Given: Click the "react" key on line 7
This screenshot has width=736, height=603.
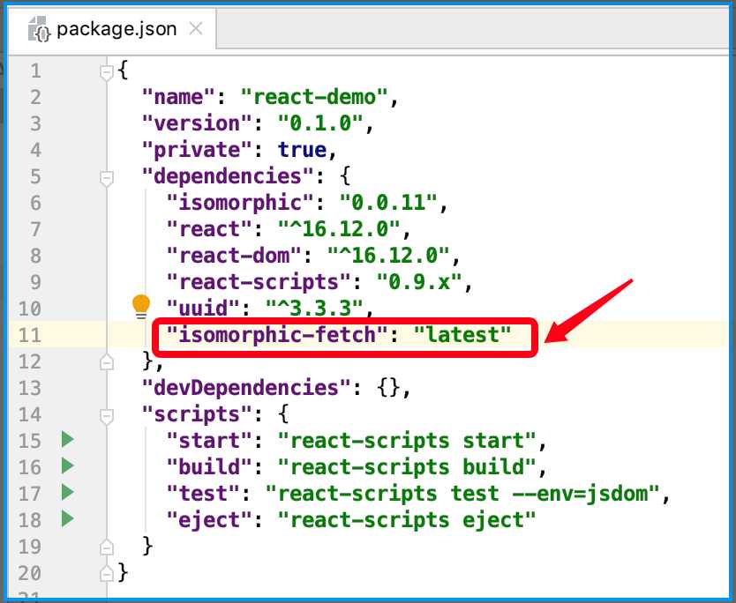Looking at the screenshot, I should click(x=209, y=229).
